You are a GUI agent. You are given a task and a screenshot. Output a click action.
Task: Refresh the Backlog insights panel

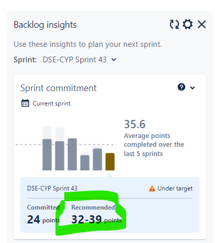coord(174,24)
